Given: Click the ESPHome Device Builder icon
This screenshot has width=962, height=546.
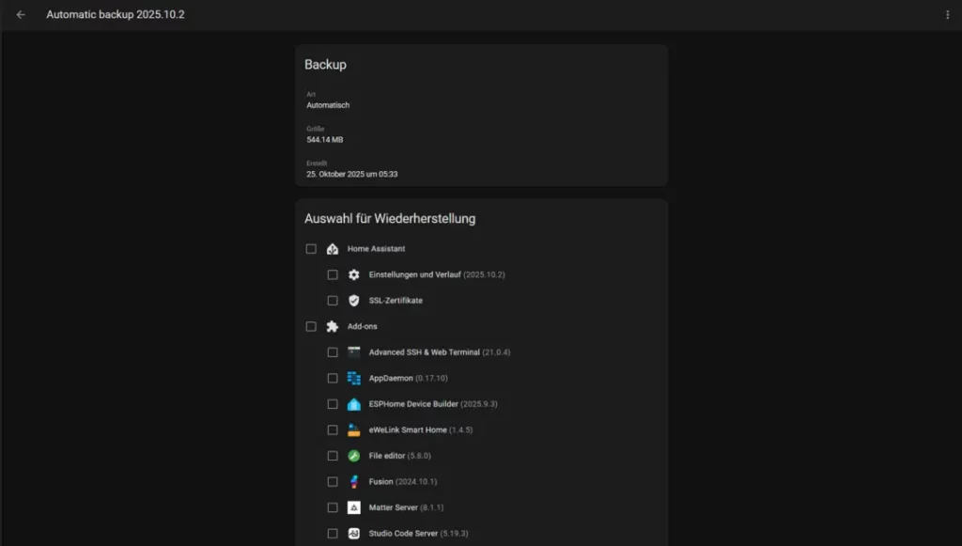Looking at the screenshot, I should (353, 404).
